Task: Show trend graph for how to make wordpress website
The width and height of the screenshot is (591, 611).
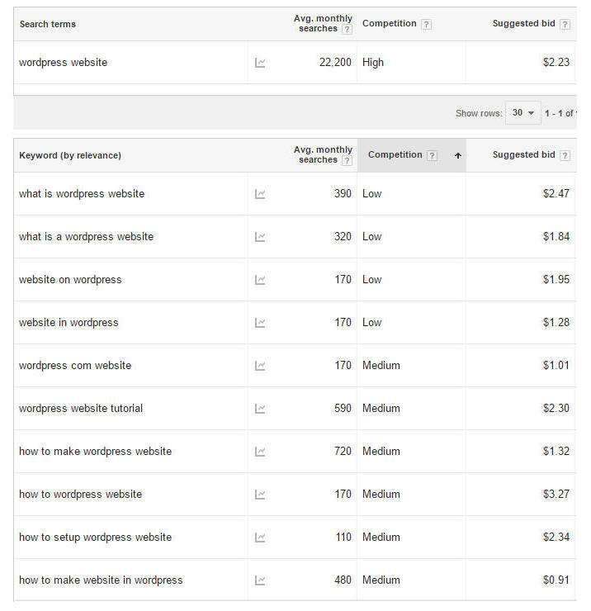Action: (260, 452)
